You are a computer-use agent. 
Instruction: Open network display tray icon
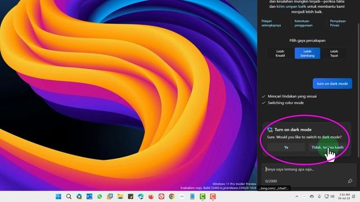coord(326,196)
